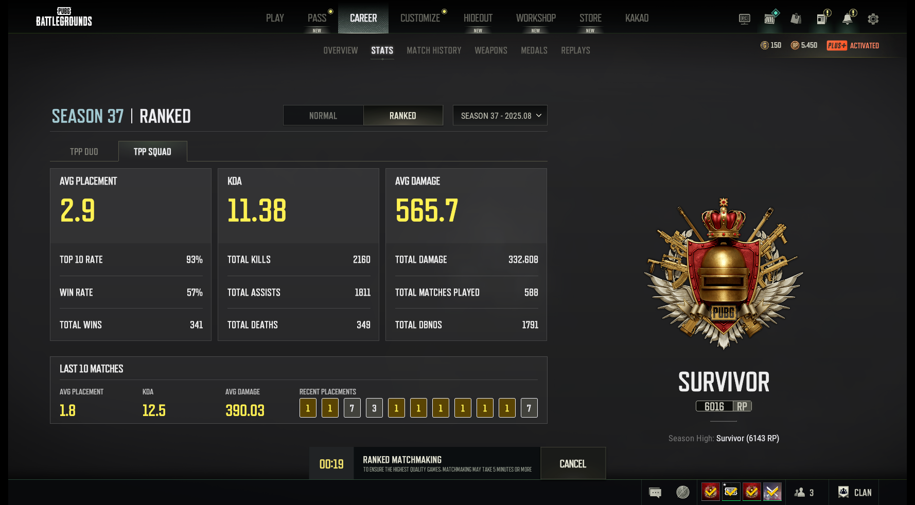Open the Store menu
915x505 pixels.
click(x=590, y=18)
